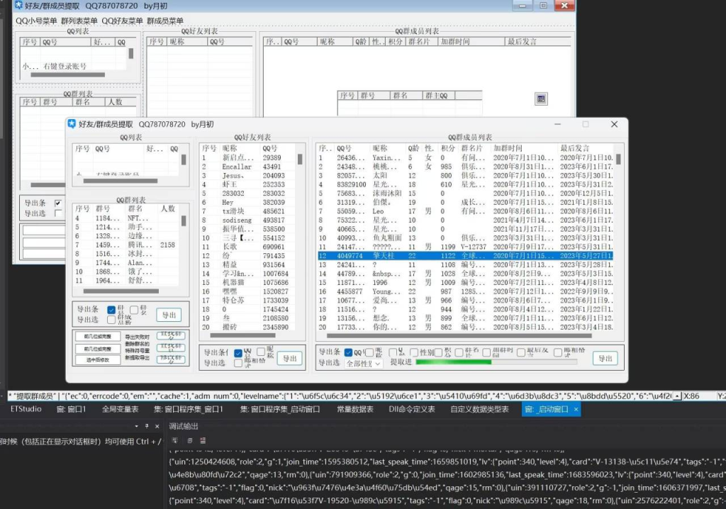The image size is (726, 509).
Task: Select group row Alan...
Action: (x=126, y=262)
